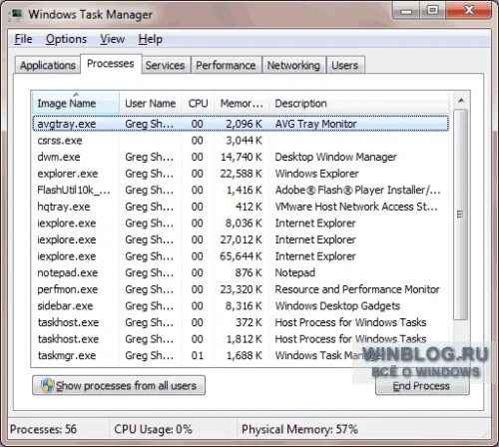Select iexplore.exe using 65,644 K
The height and width of the screenshot is (447, 499).
coord(241,256)
